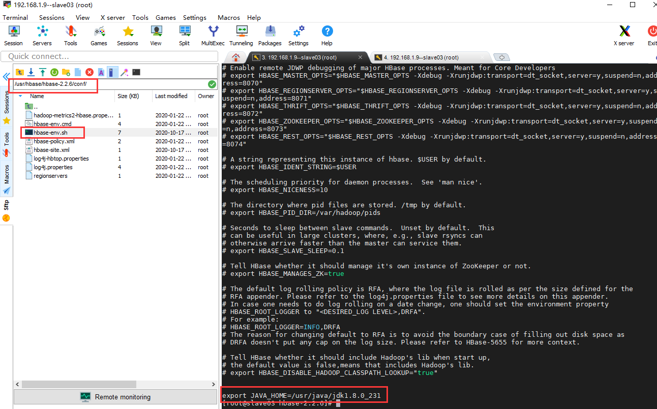Open the Macros menu
The width and height of the screenshot is (657, 409).
pos(228,17)
